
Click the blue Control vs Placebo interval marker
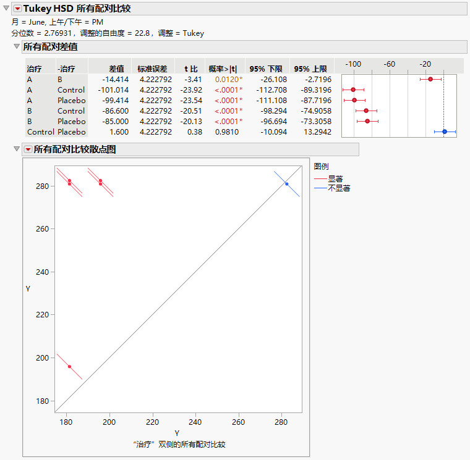[x=445, y=132]
